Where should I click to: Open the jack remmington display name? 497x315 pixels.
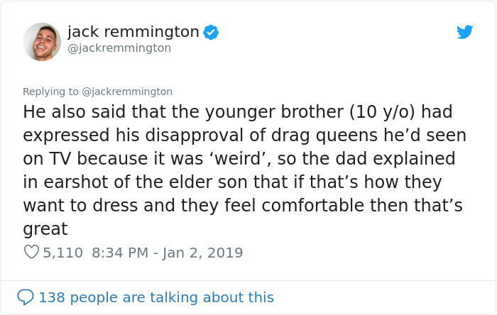(133, 31)
